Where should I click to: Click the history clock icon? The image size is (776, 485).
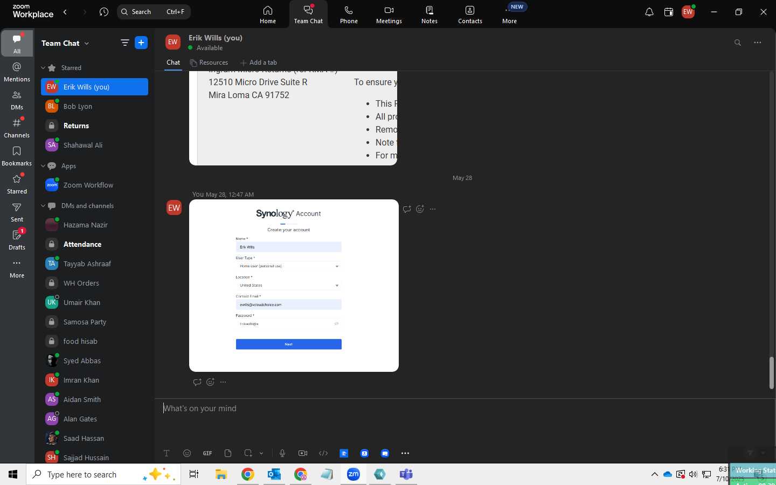pos(104,12)
